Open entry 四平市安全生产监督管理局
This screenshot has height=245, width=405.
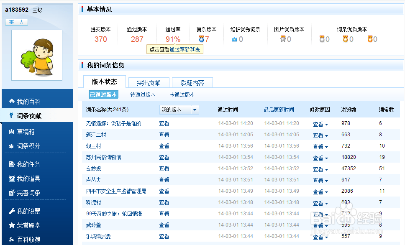pos(116,191)
